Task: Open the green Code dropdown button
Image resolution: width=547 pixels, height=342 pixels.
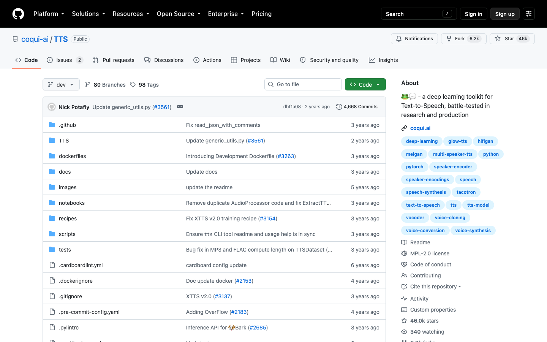Action: tap(365, 84)
